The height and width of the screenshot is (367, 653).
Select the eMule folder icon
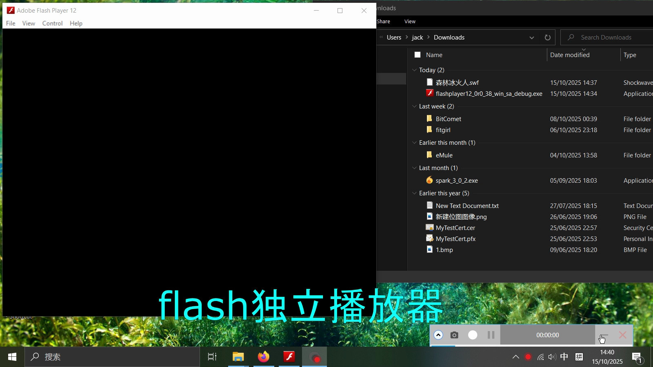pos(429,155)
